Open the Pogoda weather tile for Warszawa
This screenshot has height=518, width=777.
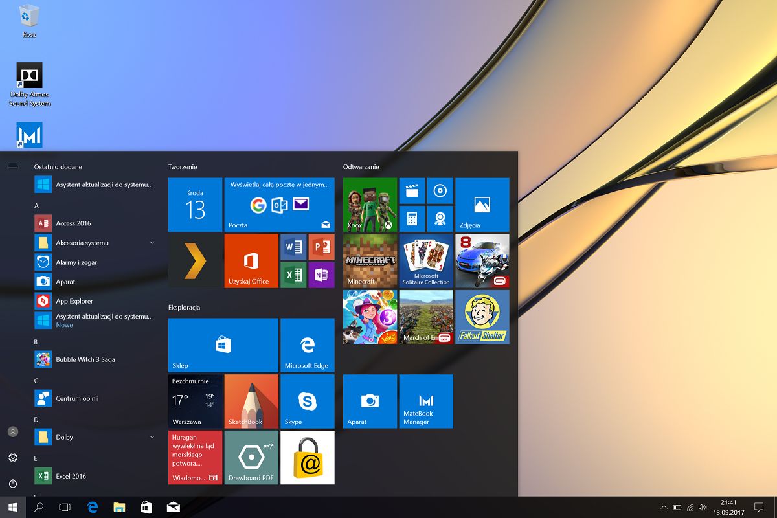[195, 401]
